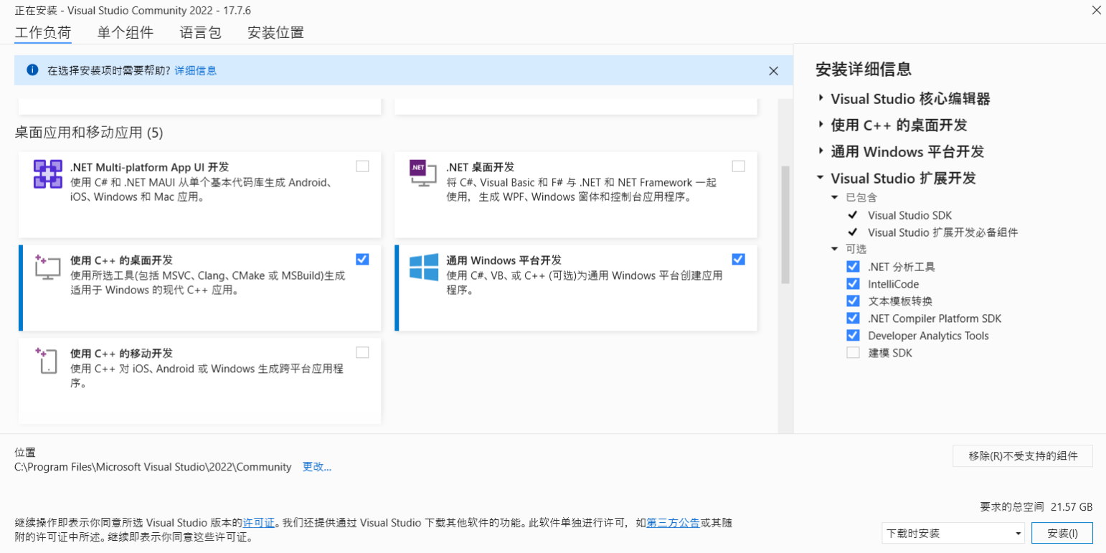
Task: Click the install path C:\Program Files text
Action: point(153,467)
